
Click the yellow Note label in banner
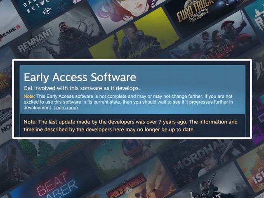pos(29,96)
